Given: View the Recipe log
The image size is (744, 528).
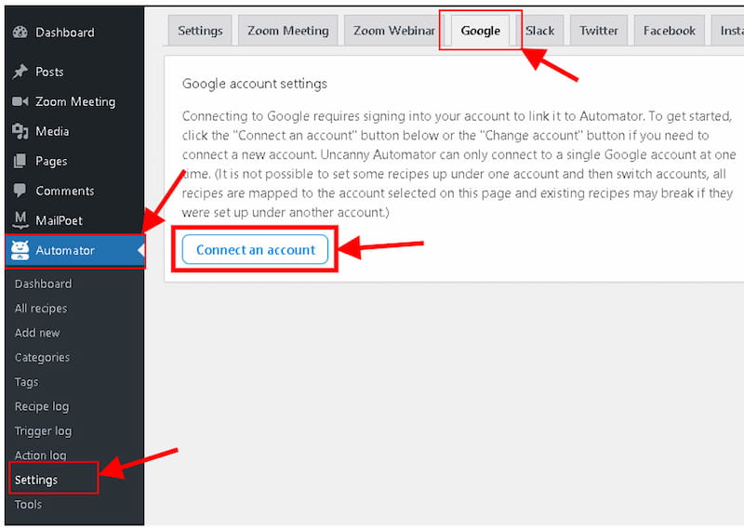Looking at the screenshot, I should point(42,406).
